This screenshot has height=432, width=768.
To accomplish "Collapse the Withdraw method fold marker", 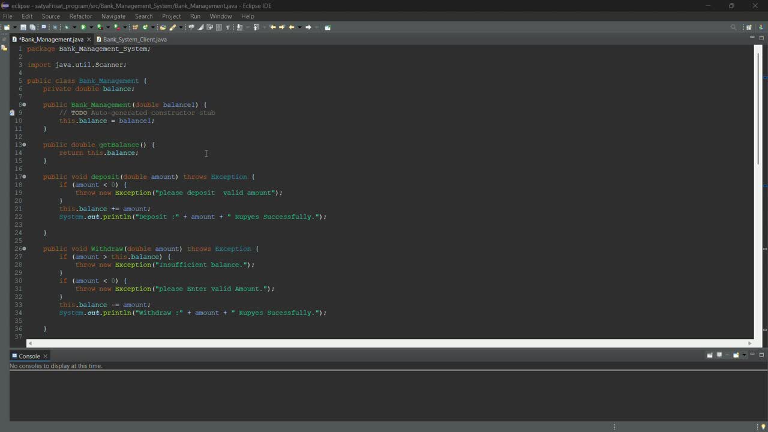I will point(24,248).
